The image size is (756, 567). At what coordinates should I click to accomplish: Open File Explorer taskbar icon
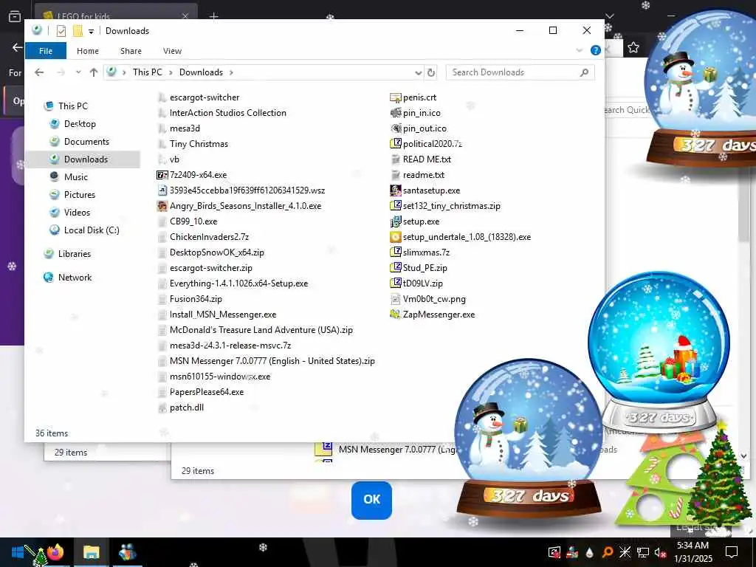point(91,552)
